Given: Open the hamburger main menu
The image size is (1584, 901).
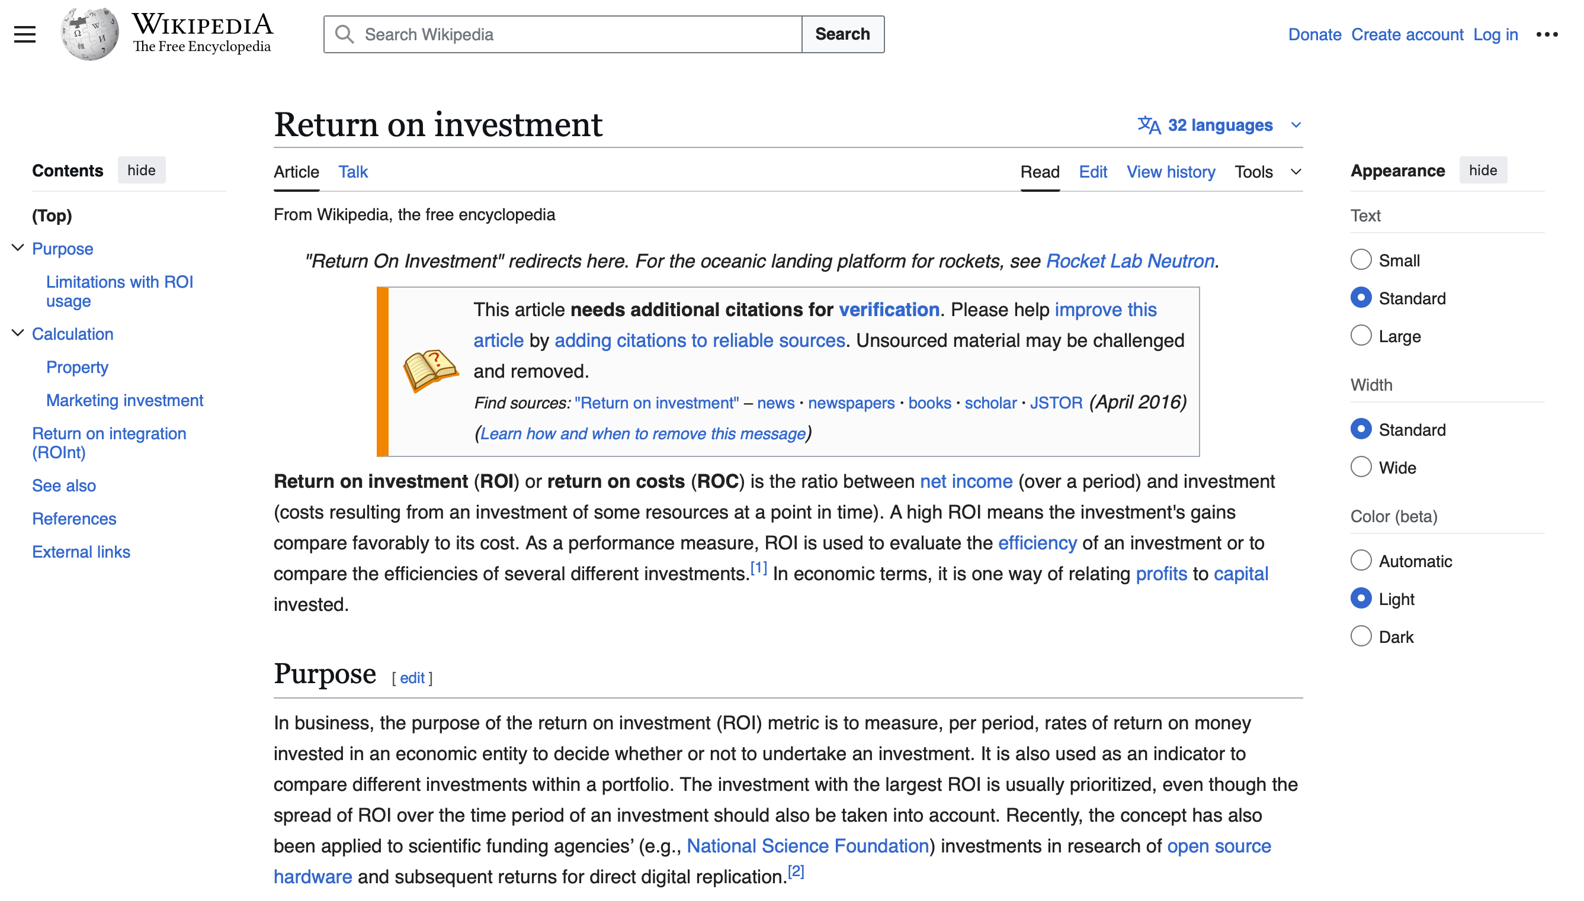Looking at the screenshot, I should (25, 34).
